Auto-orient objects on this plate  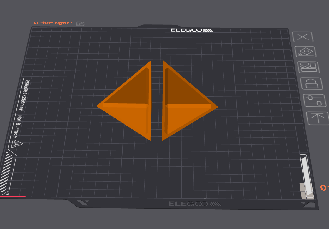coord(305,52)
